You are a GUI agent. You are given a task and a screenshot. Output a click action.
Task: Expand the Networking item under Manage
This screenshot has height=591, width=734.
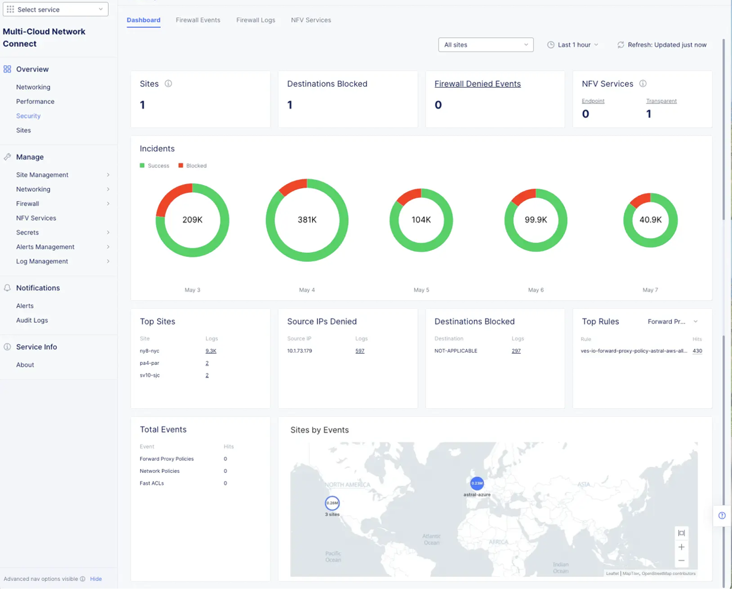tap(63, 190)
